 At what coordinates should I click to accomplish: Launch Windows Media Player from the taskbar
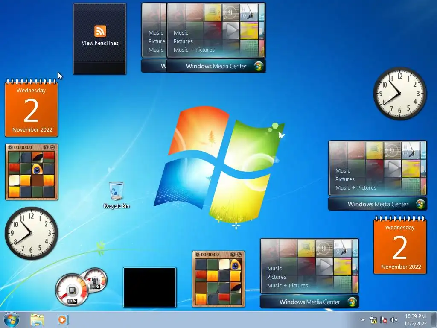pyautogui.click(x=63, y=320)
